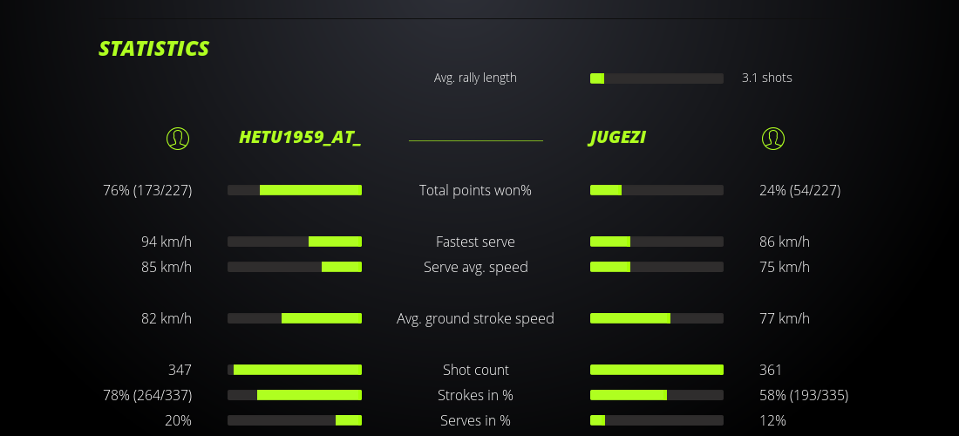
Task: Click the STATISTICS heading
Action: (154, 49)
